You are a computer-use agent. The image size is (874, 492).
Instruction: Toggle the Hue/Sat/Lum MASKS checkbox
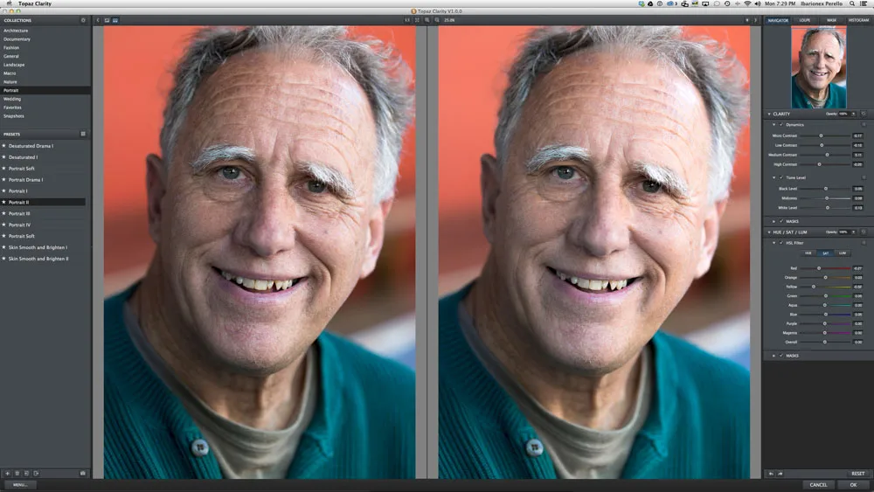tap(781, 356)
